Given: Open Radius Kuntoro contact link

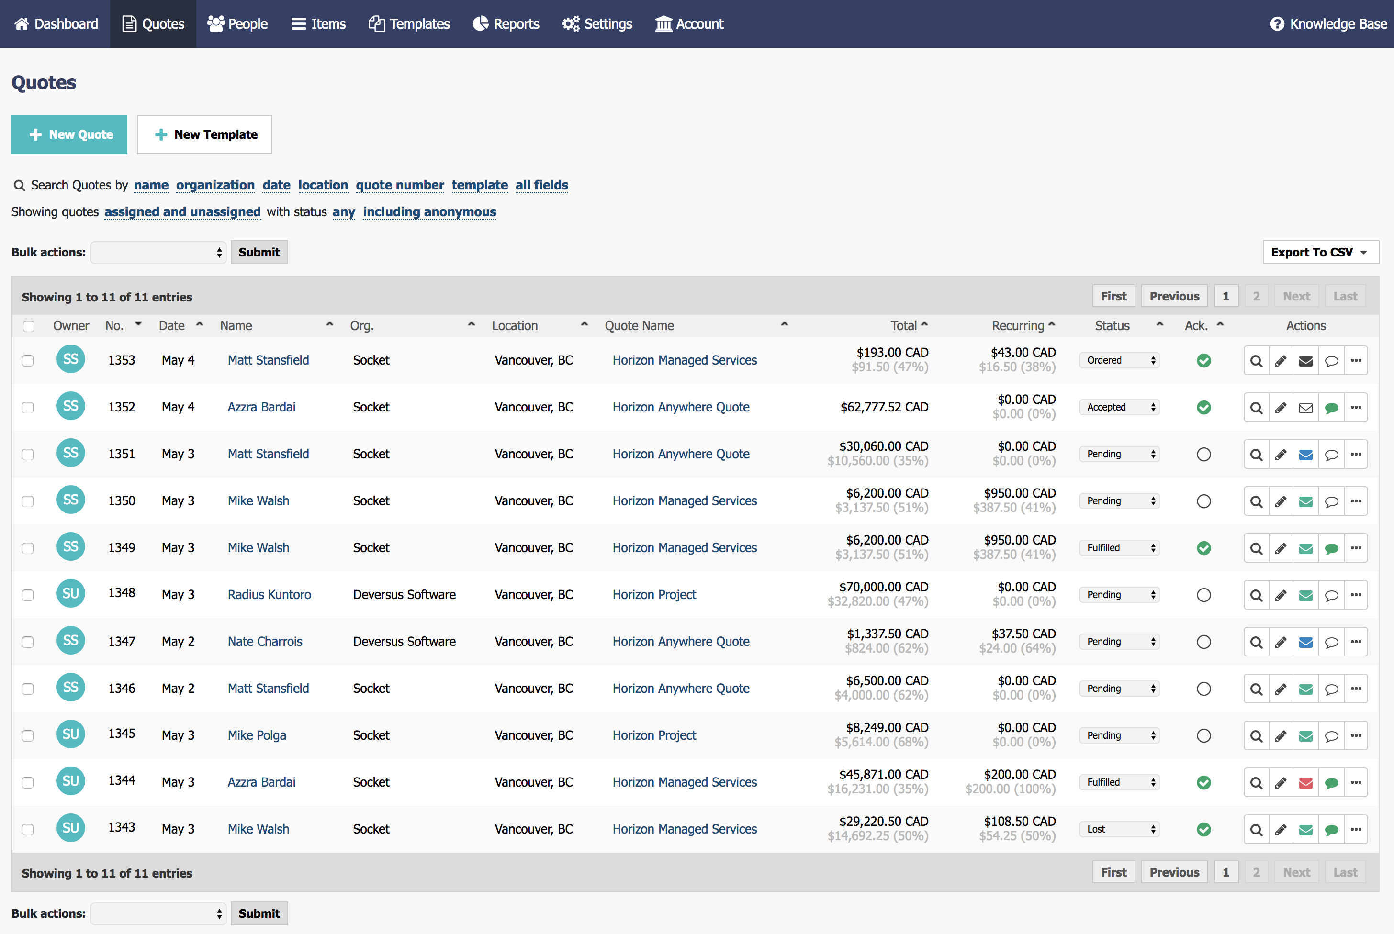Looking at the screenshot, I should pos(269,594).
